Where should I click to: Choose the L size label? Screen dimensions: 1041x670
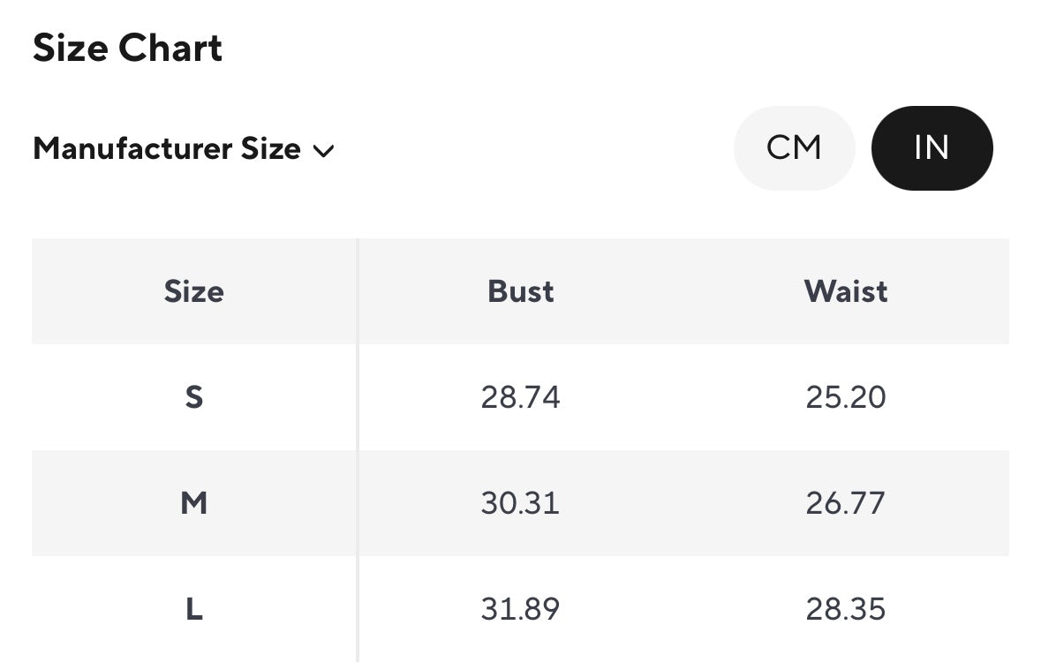pos(193,609)
